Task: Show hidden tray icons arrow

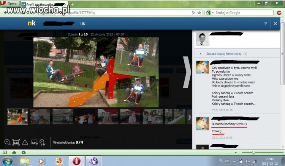Action: 234,161
